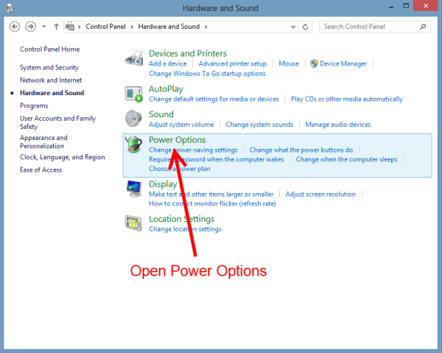Click Manage audio devices
The width and height of the screenshot is (442, 353).
tap(338, 125)
